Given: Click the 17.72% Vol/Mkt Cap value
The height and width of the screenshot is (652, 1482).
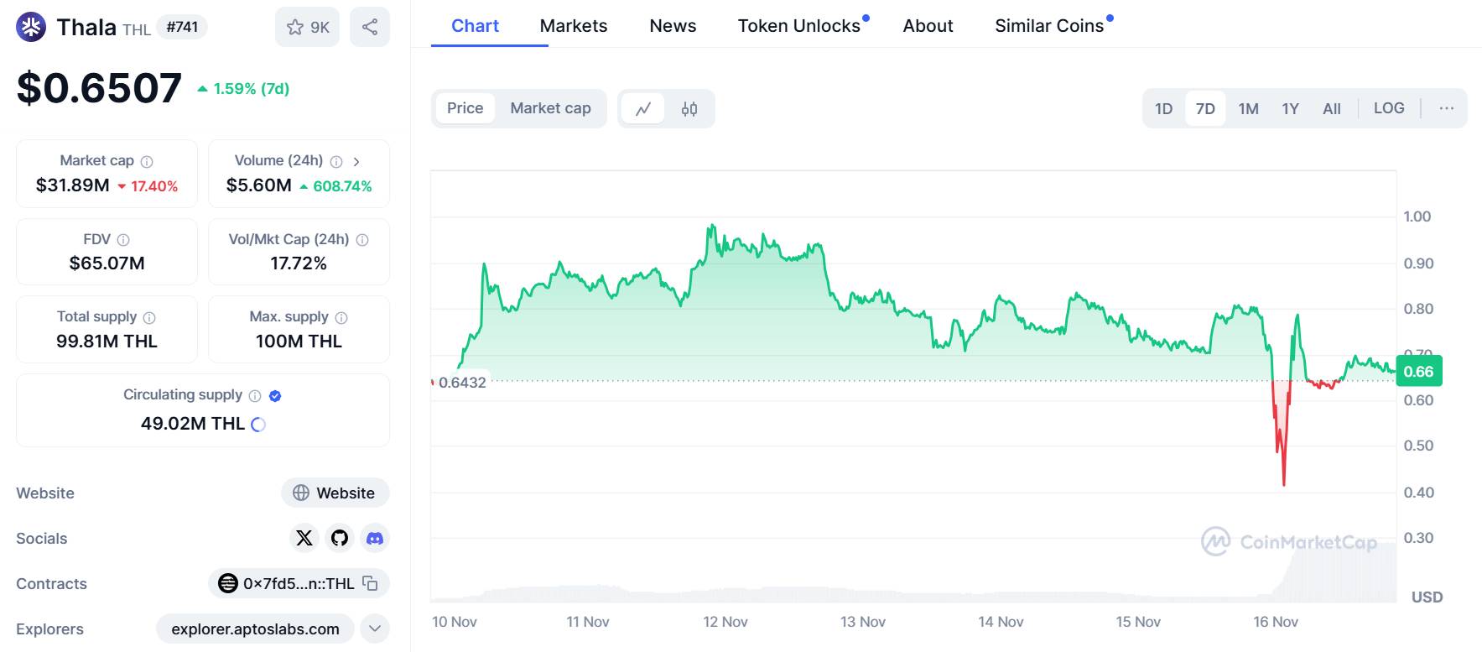Looking at the screenshot, I should pyautogui.click(x=299, y=263).
